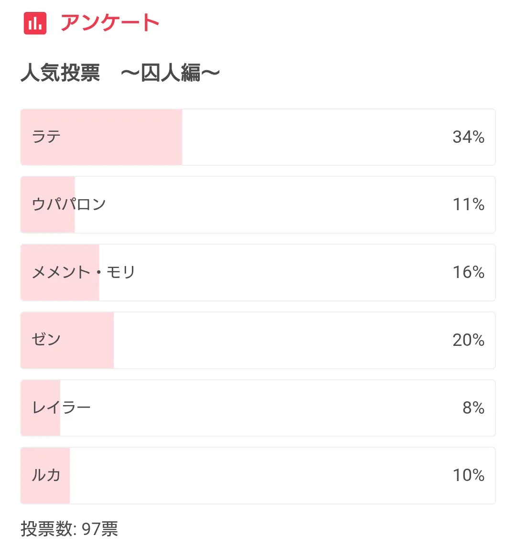This screenshot has width=516, height=557.
Task: Click the 34% result label
Action: (x=468, y=137)
